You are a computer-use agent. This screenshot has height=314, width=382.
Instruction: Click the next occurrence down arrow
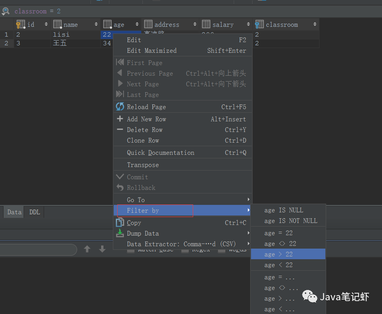coord(102,249)
